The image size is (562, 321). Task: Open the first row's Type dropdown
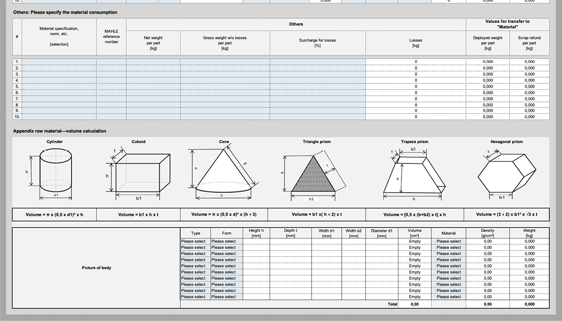coord(193,241)
